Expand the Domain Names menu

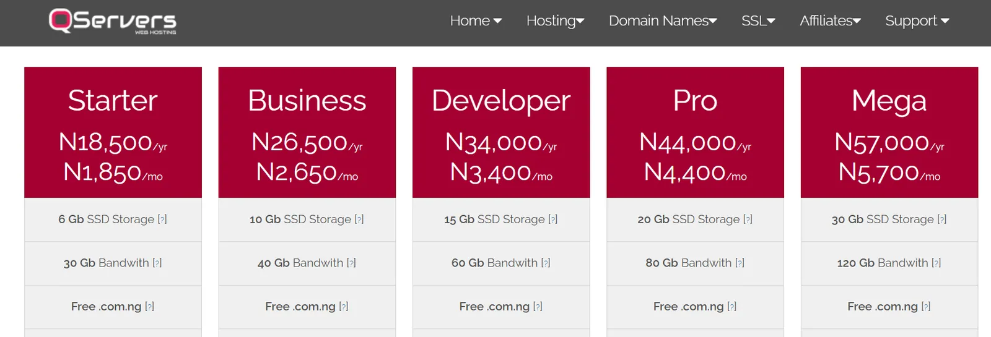point(663,21)
